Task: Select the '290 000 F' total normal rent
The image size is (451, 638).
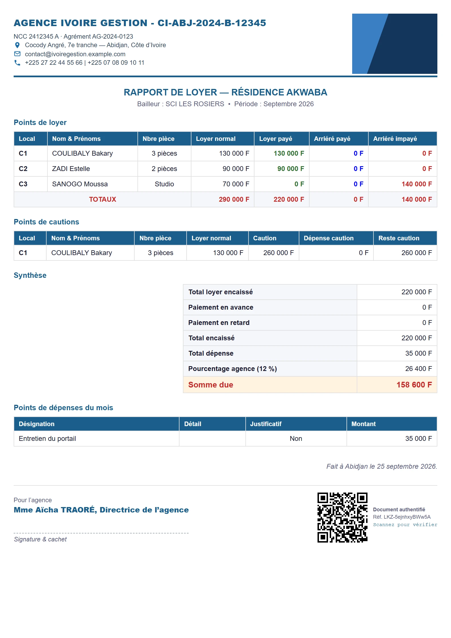Action: (234, 199)
